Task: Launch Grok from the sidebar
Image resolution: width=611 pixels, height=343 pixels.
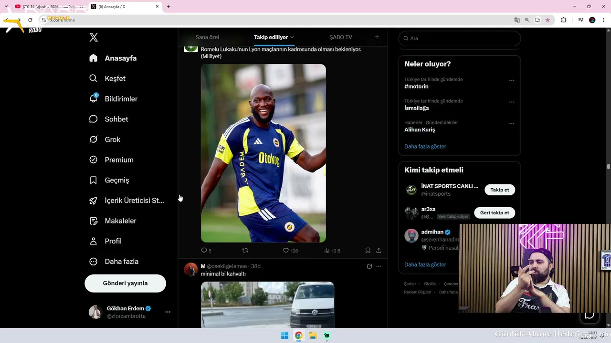Action: [x=105, y=140]
